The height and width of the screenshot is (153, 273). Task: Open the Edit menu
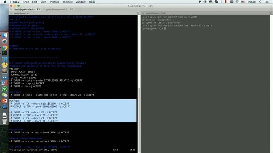(x=35, y=2)
